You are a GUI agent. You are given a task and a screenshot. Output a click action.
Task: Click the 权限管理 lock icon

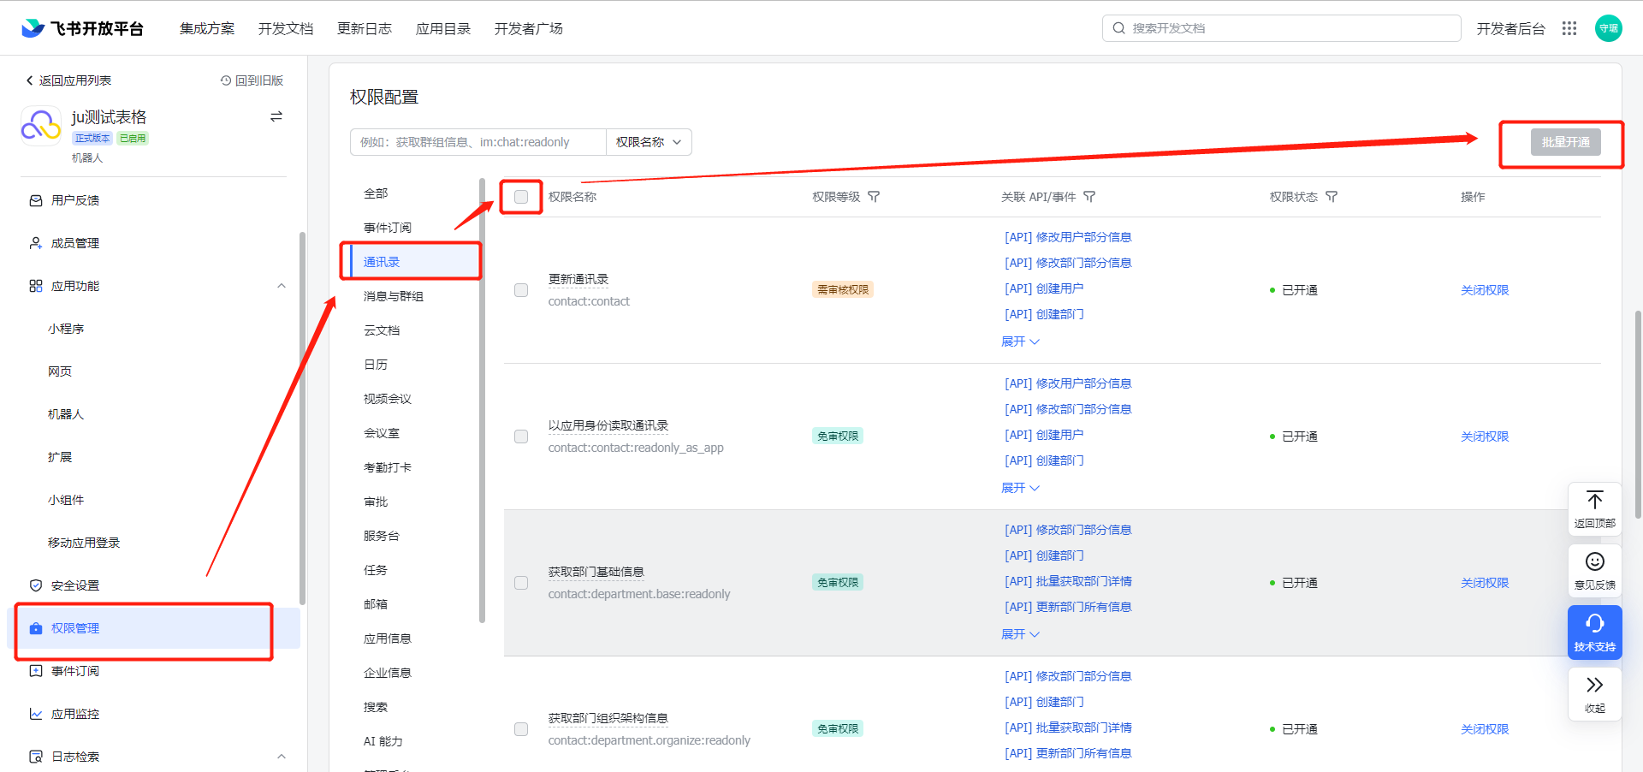coord(36,628)
